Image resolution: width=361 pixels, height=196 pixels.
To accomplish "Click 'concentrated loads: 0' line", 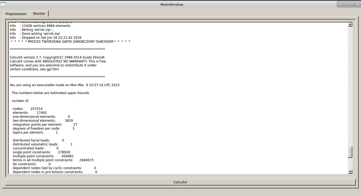I will (x=36, y=148).
